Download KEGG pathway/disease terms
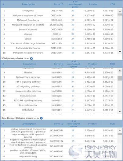The image size is (123, 161). [x=31, y=58]
